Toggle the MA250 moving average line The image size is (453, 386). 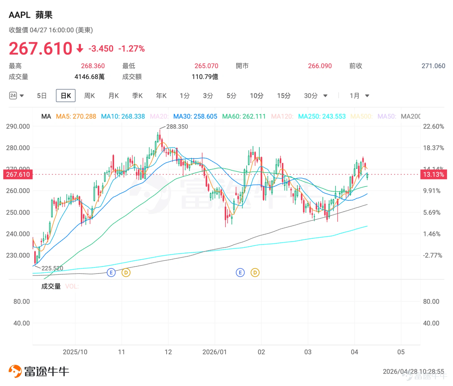pyautogui.click(x=322, y=116)
